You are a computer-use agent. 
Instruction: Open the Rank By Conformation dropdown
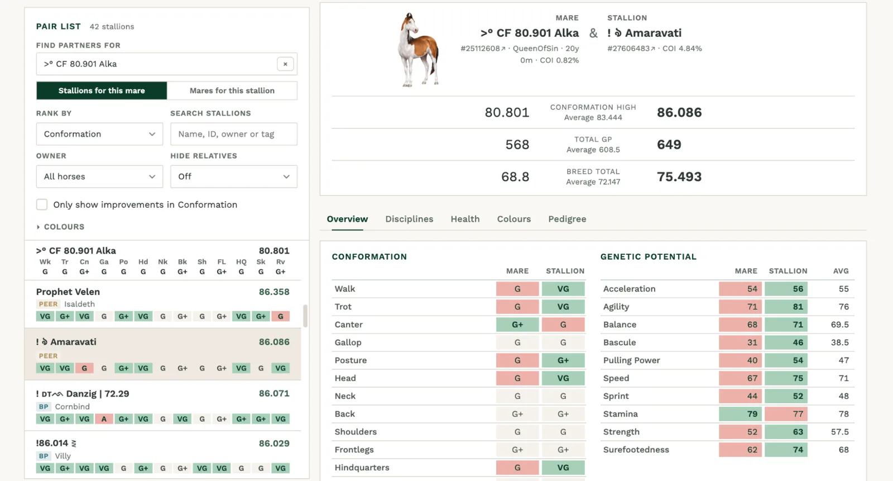99,134
